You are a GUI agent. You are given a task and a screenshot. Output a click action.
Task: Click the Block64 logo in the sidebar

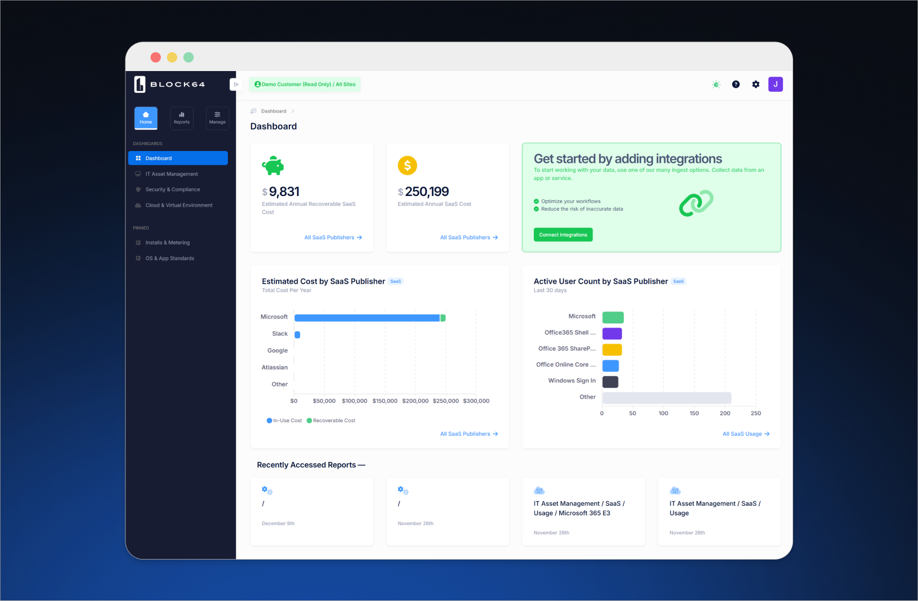point(169,84)
